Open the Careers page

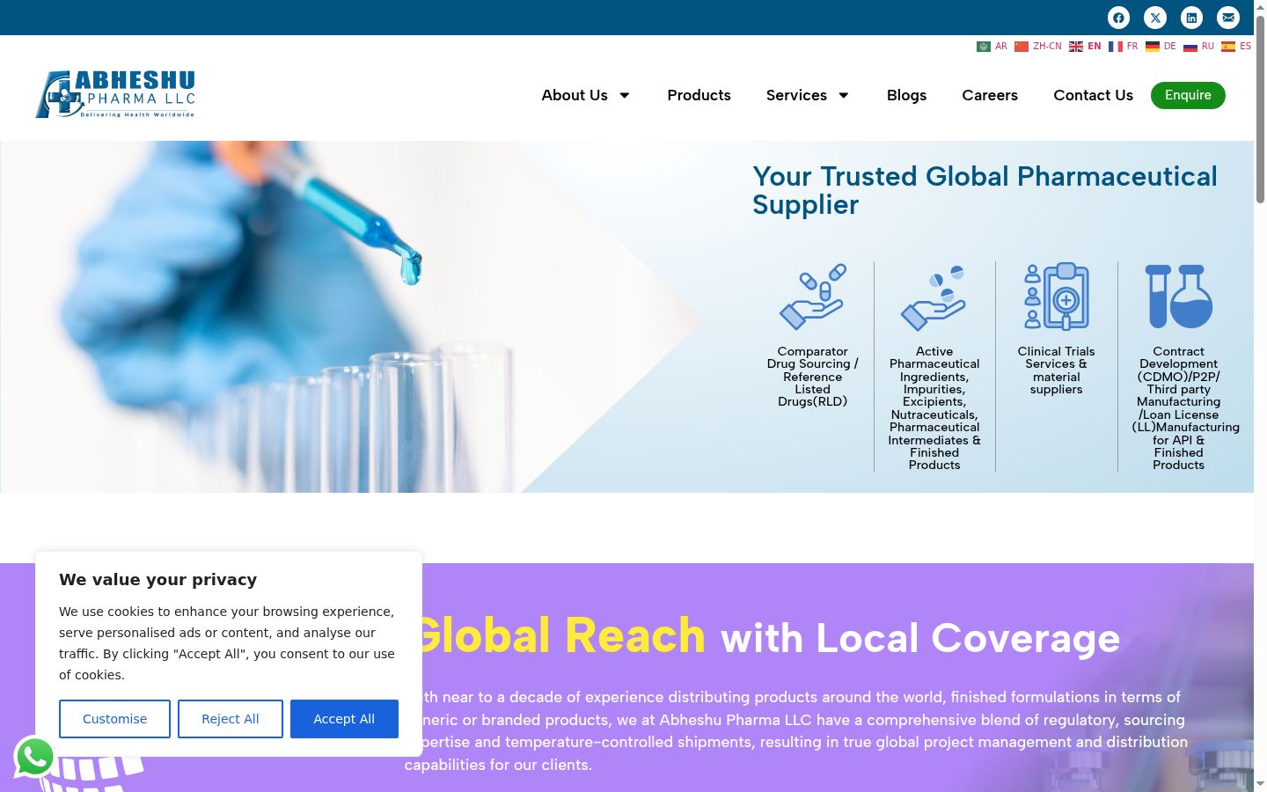pos(990,95)
